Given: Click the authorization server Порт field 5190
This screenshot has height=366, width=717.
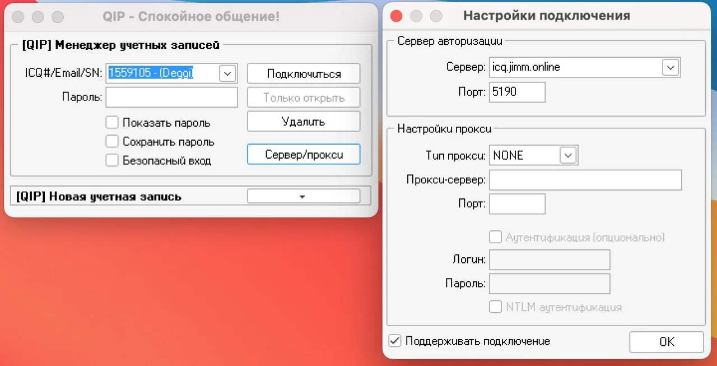Looking at the screenshot, I should (x=517, y=91).
